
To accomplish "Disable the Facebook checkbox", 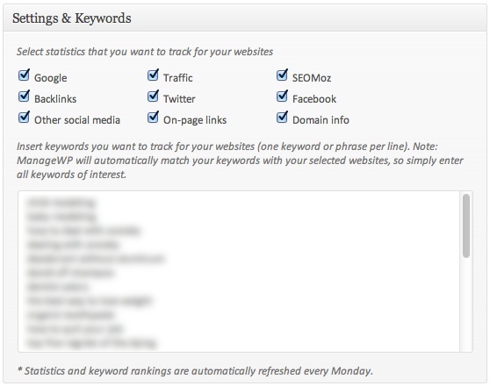I will [282, 96].
